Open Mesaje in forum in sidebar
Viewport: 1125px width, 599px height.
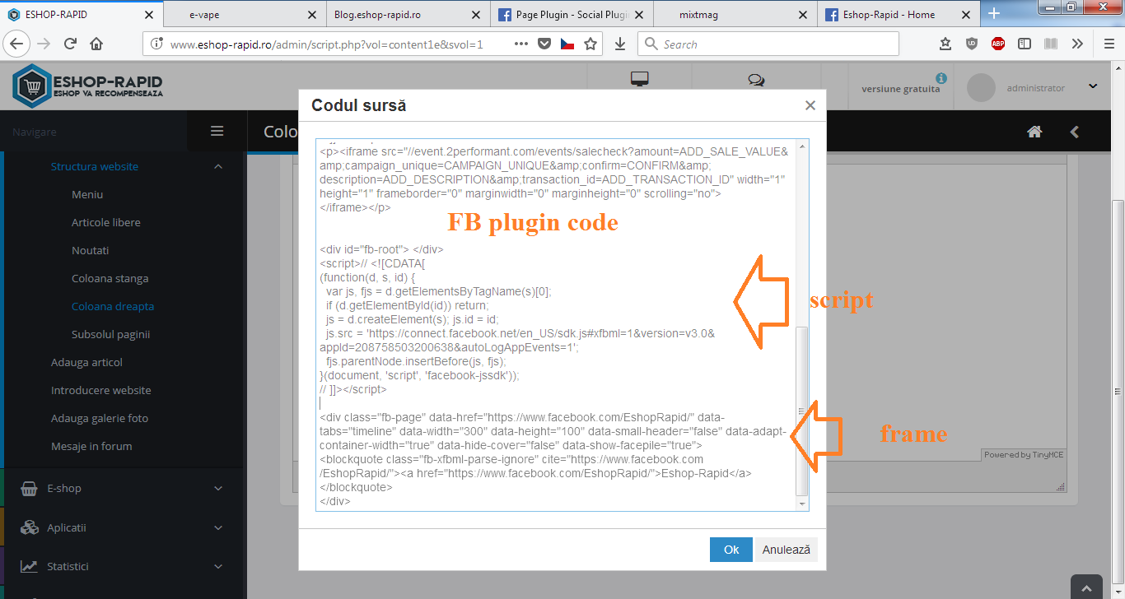tap(91, 446)
